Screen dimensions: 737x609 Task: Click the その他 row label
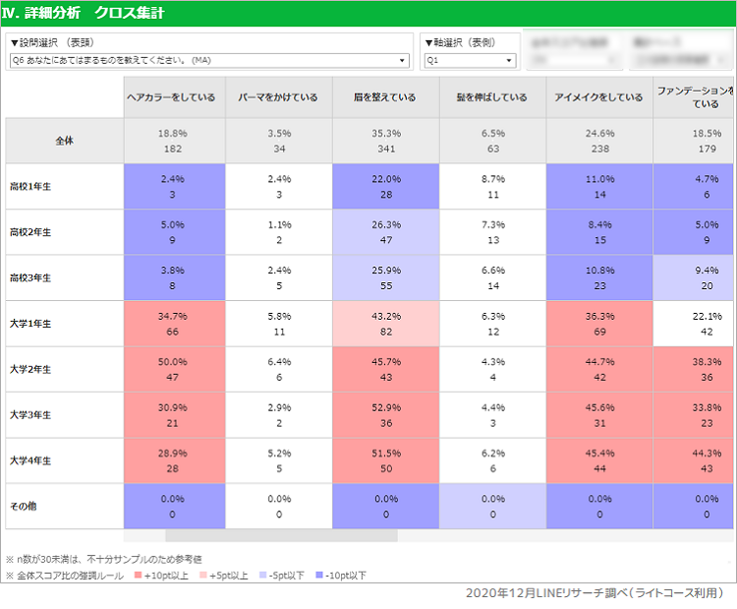click(x=25, y=507)
